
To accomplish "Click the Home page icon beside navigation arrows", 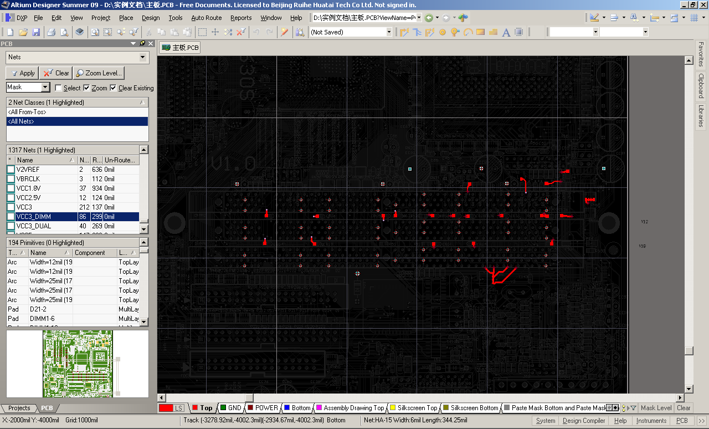I will (x=463, y=18).
